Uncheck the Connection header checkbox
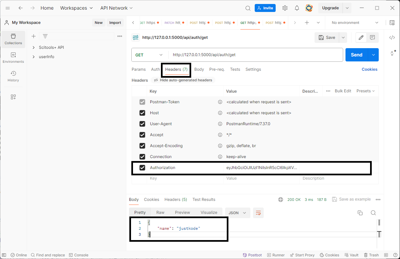 [x=142, y=157]
